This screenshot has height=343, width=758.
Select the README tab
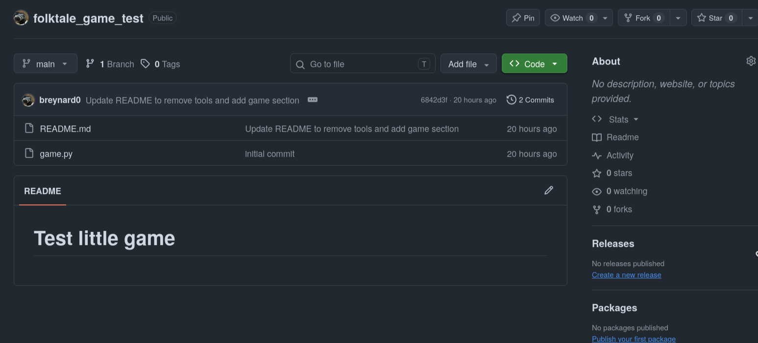(x=43, y=191)
